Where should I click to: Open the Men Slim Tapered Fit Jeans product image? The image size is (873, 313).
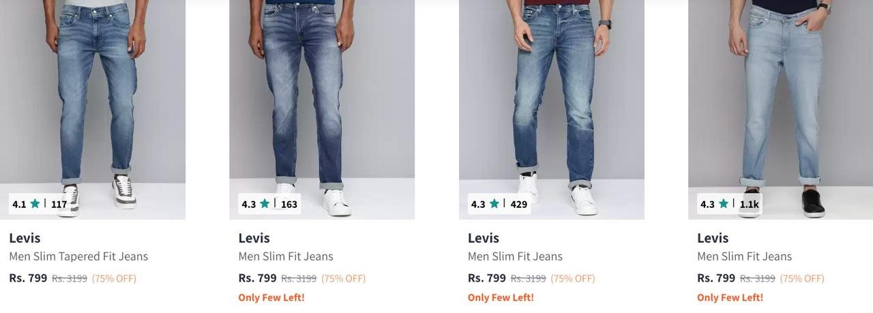93,95
